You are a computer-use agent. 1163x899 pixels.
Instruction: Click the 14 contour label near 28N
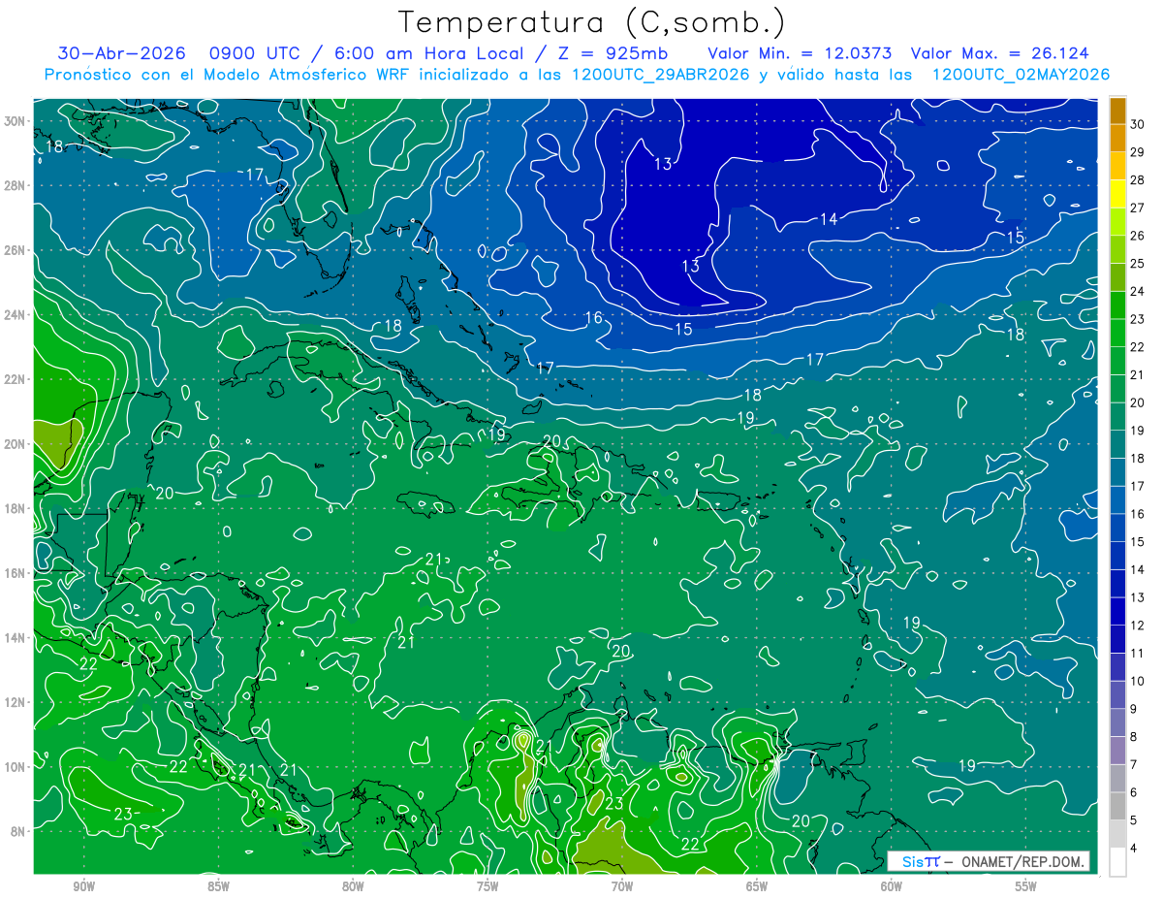829,219
